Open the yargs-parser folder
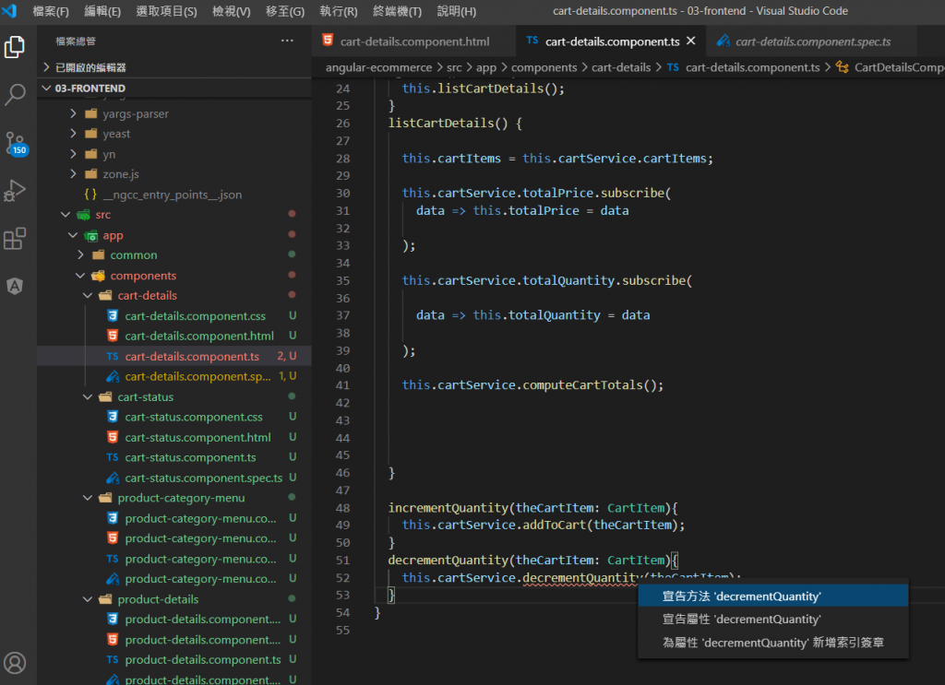Screen dimensions: 945x685 coord(135,114)
